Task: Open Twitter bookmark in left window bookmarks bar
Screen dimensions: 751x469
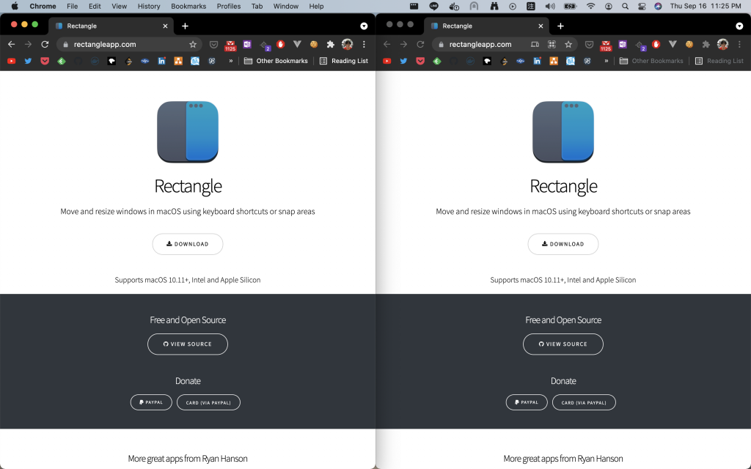Action: pyautogui.click(x=29, y=61)
